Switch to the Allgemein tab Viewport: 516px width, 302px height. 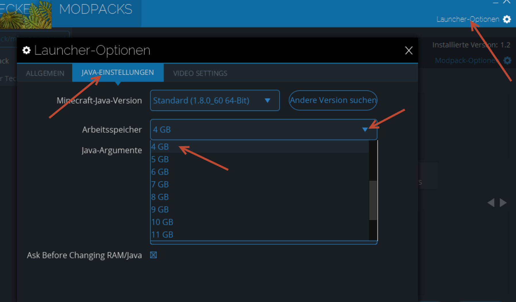pyautogui.click(x=45, y=73)
